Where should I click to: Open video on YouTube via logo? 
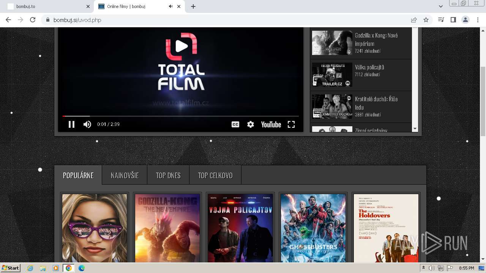[x=271, y=124]
